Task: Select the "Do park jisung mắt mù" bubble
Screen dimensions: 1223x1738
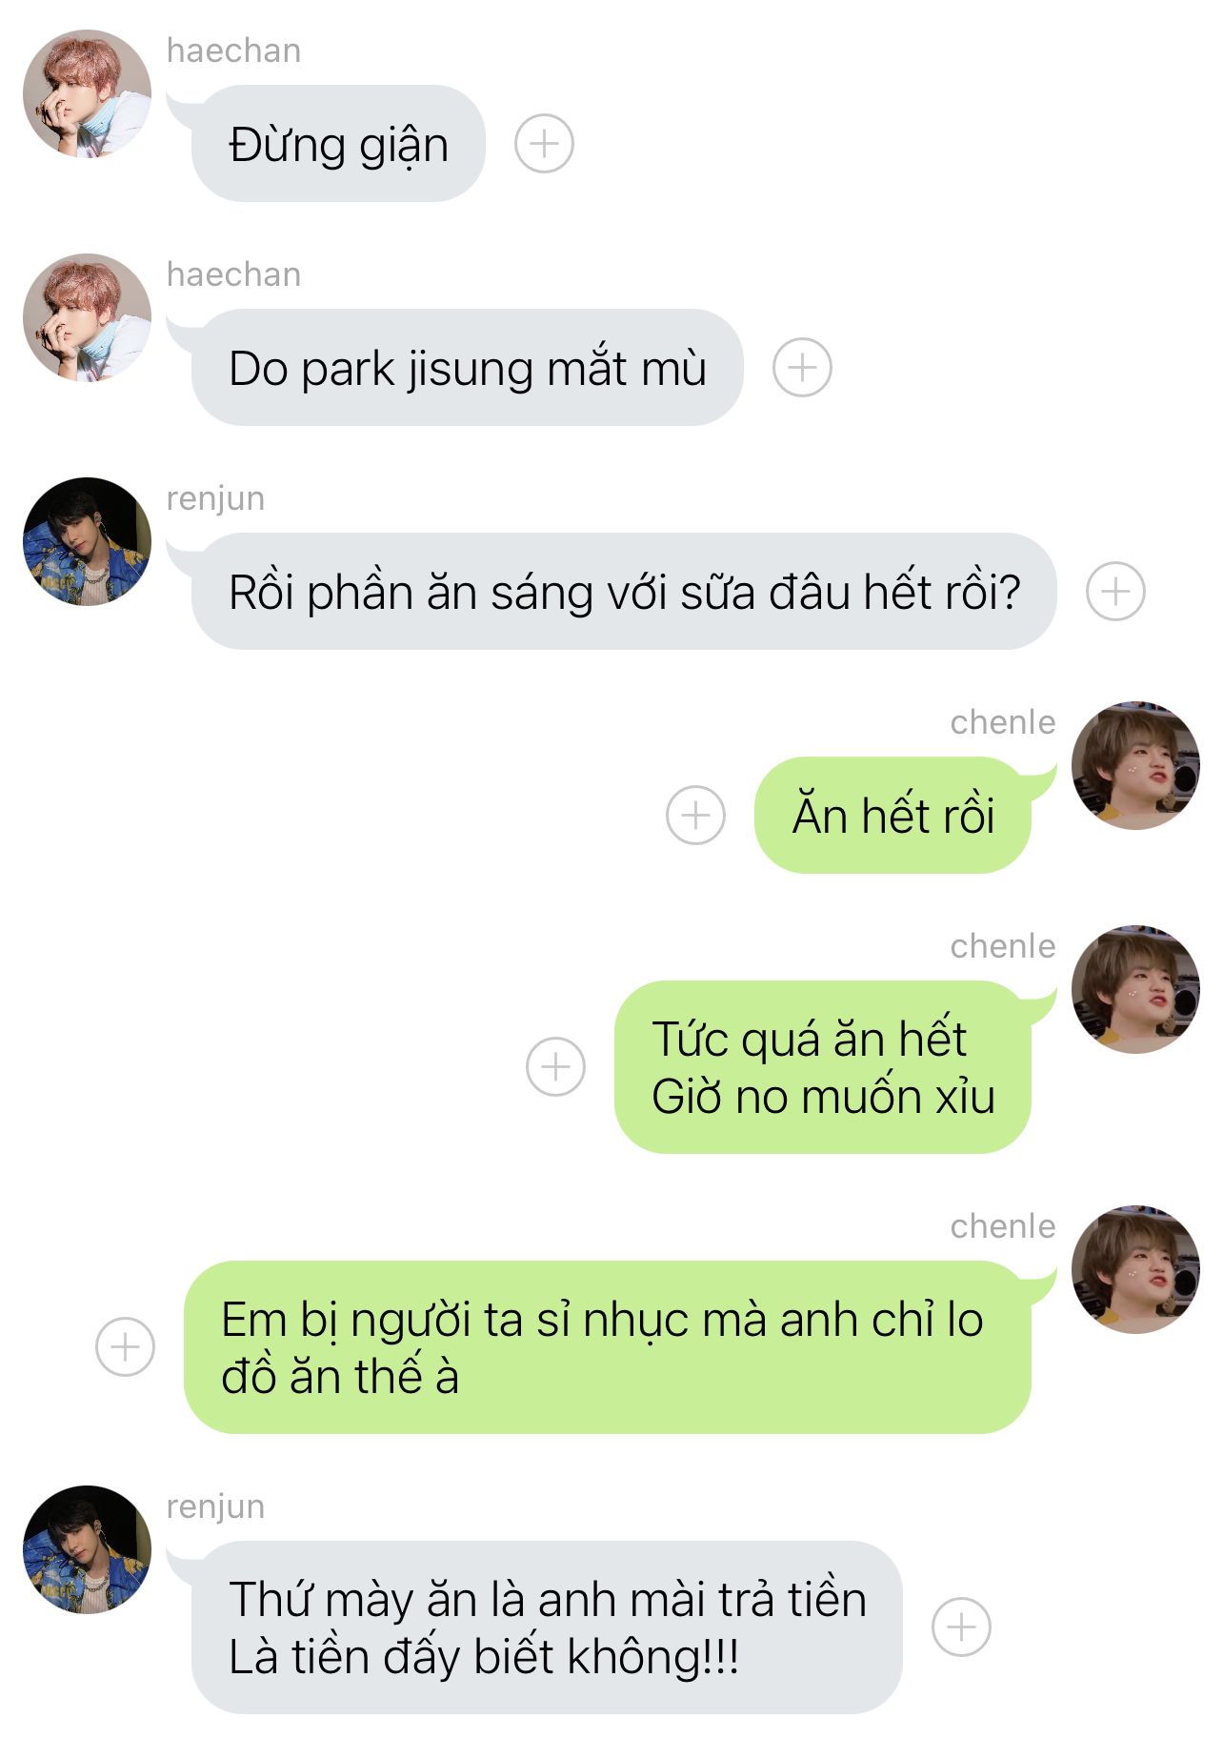Action: 467,368
